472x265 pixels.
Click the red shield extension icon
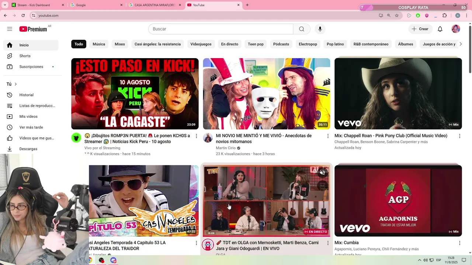(427, 15)
